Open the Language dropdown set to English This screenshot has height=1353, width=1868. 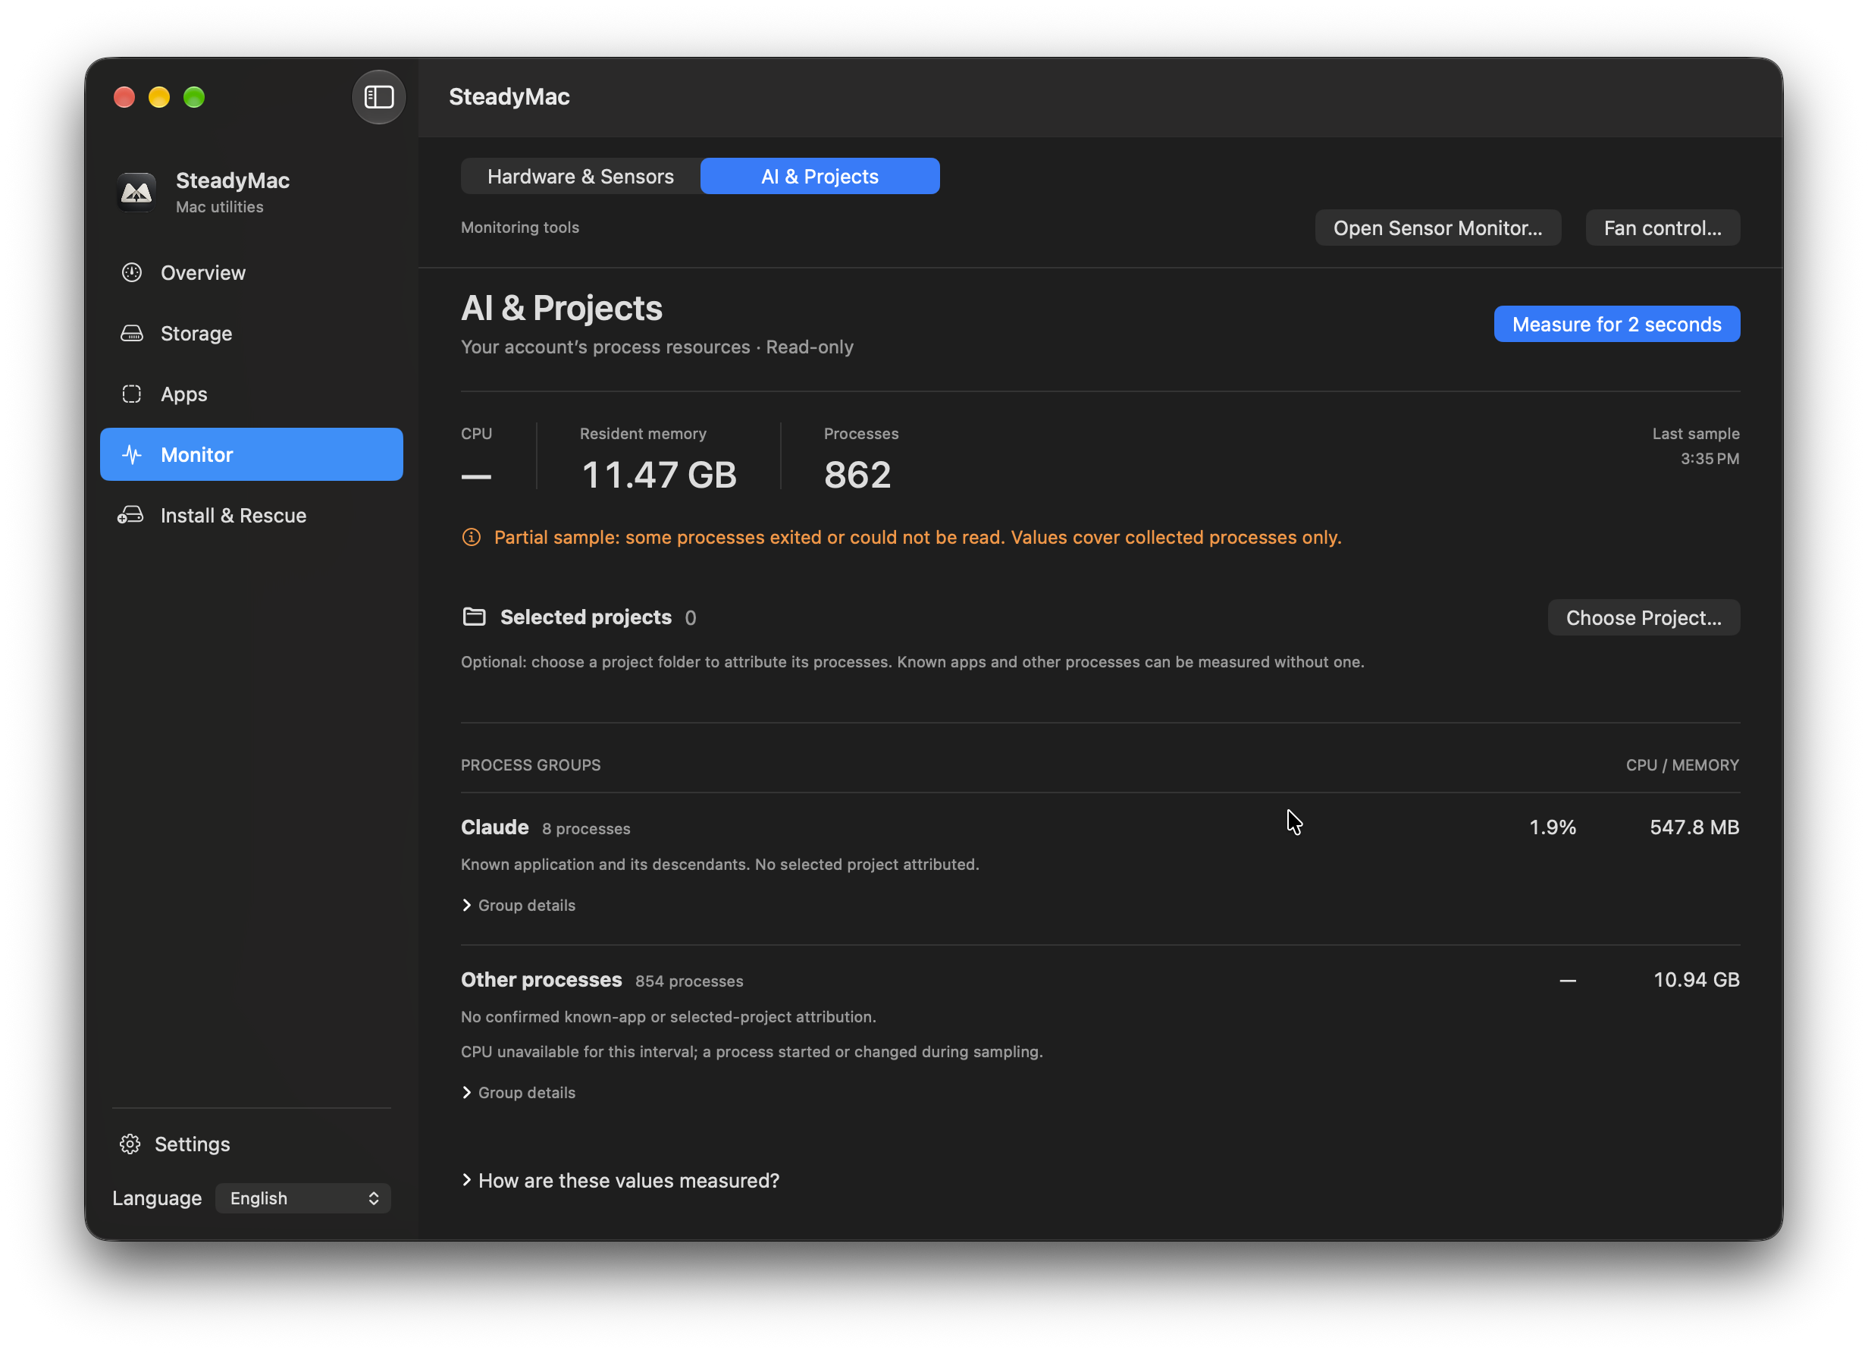[x=303, y=1199]
